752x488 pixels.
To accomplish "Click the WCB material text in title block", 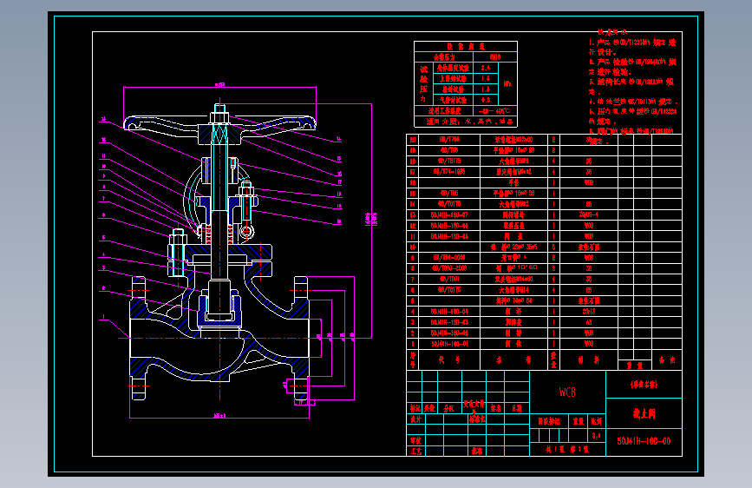I will pos(567,392).
